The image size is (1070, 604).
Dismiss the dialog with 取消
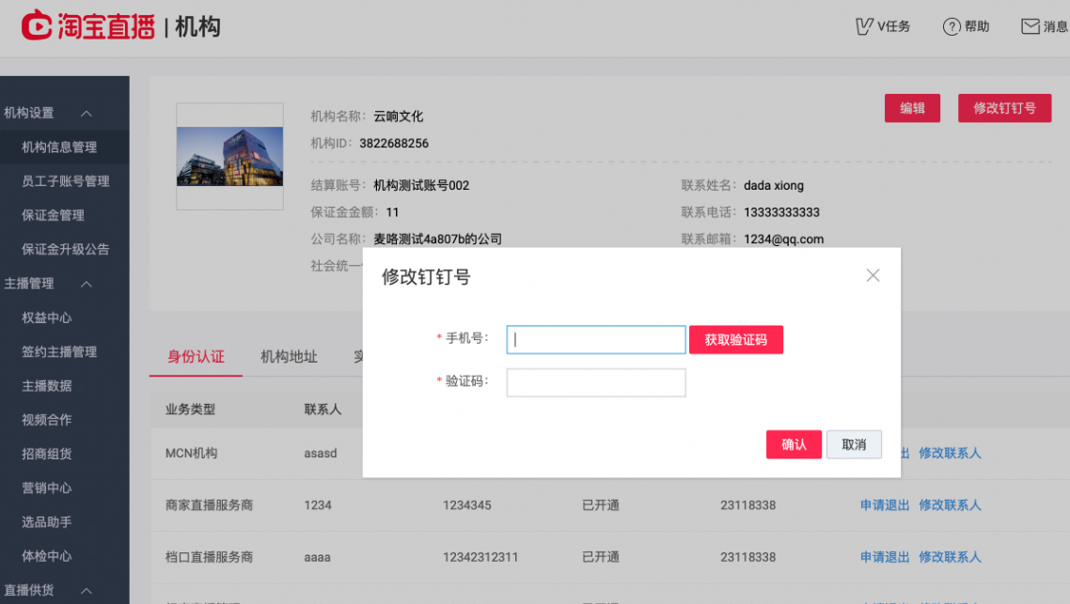(854, 444)
